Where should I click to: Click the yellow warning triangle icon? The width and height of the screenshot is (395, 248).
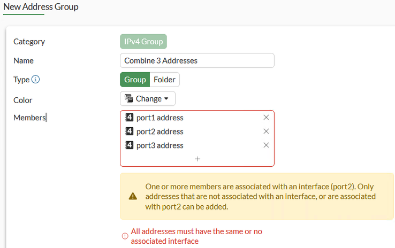[133, 196]
